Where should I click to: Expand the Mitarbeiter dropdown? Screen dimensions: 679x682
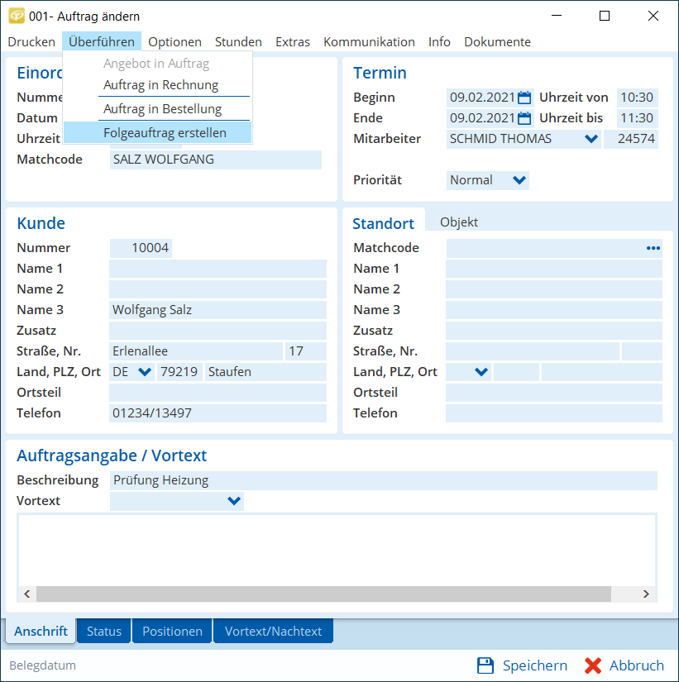pyautogui.click(x=591, y=139)
